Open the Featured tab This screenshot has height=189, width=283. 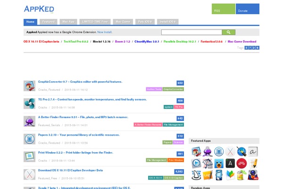pos(49,22)
